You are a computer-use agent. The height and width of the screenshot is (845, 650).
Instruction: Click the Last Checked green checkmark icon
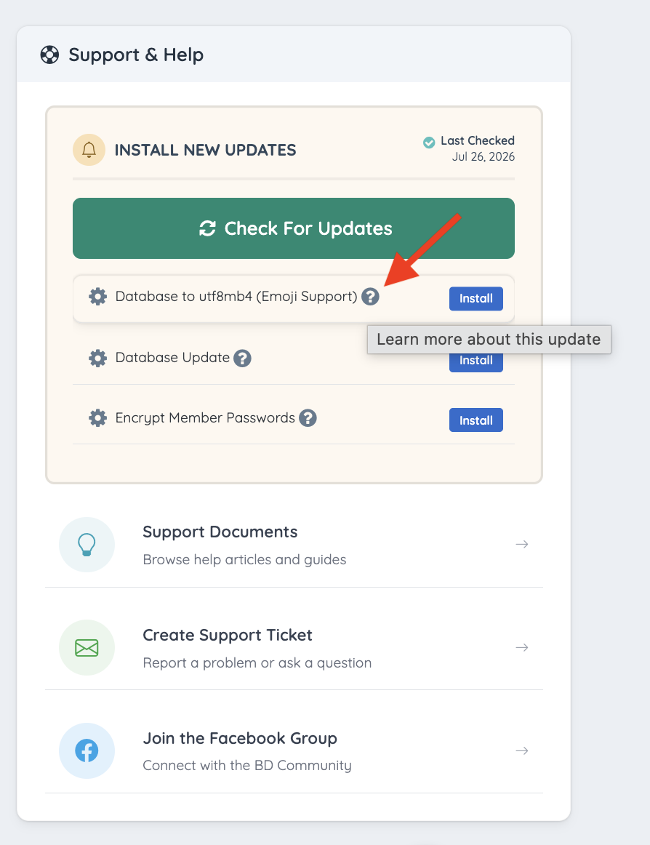[x=429, y=143]
